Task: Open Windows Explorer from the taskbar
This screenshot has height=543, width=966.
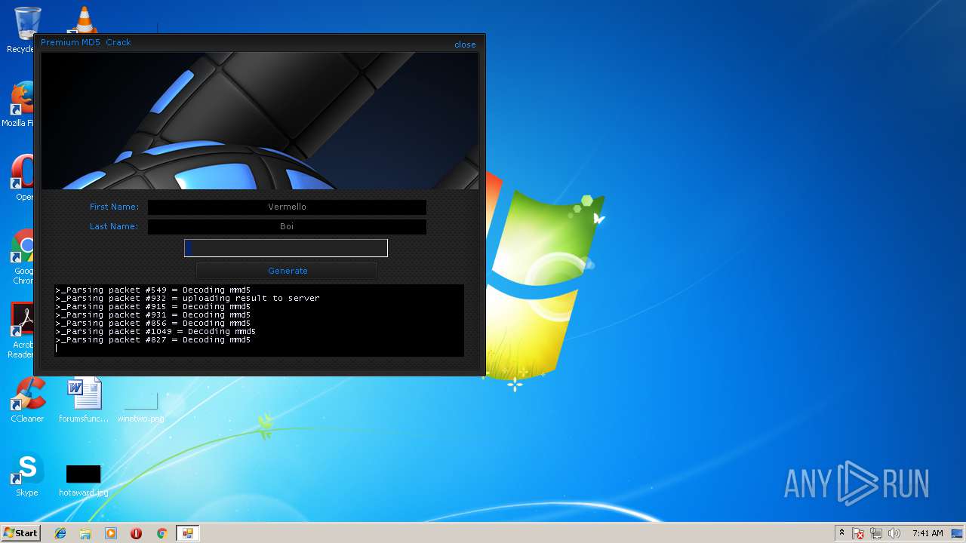Action: [x=85, y=533]
